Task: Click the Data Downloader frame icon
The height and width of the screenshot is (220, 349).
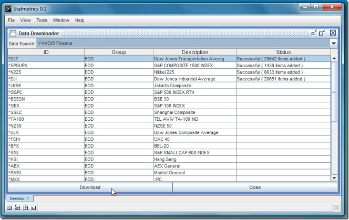Action: 13,34
